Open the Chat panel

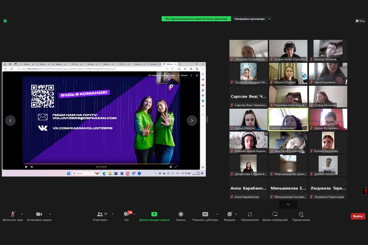127,215
